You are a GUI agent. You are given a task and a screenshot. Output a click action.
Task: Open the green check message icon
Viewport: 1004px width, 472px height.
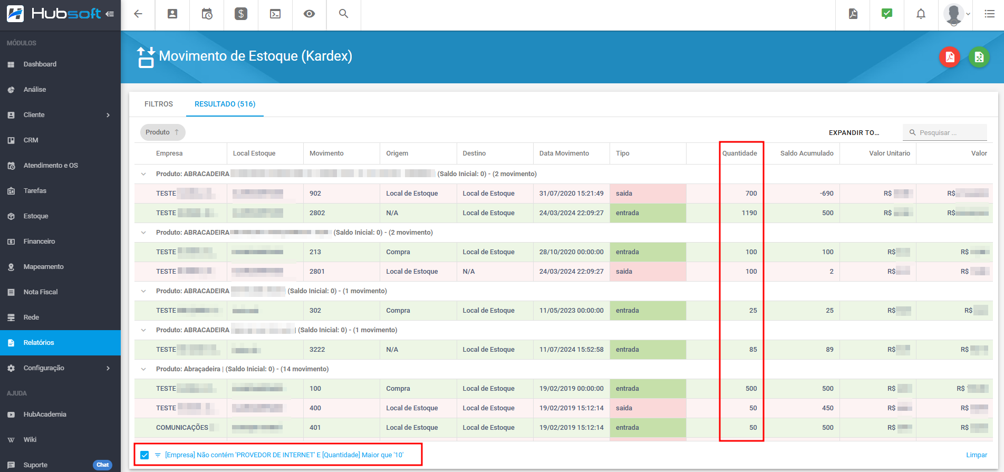(x=887, y=14)
